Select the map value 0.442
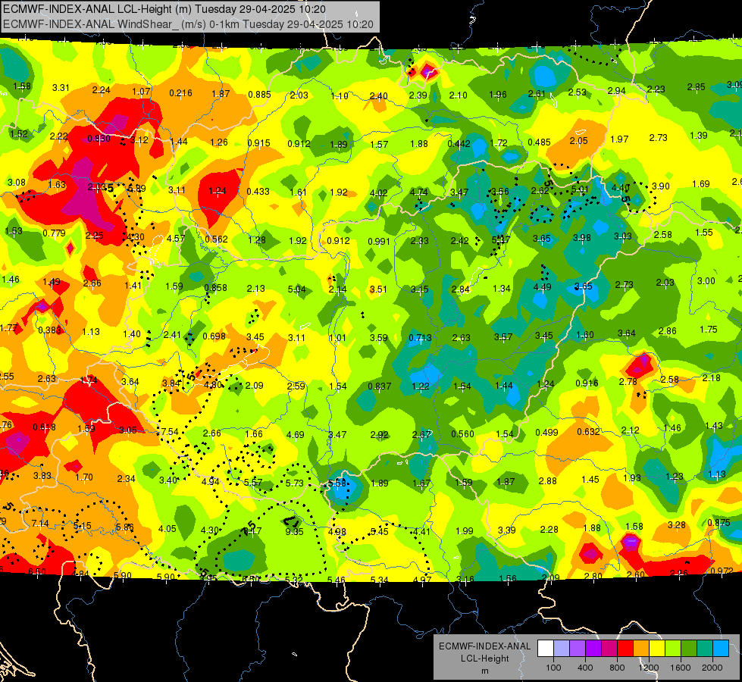 [459, 144]
